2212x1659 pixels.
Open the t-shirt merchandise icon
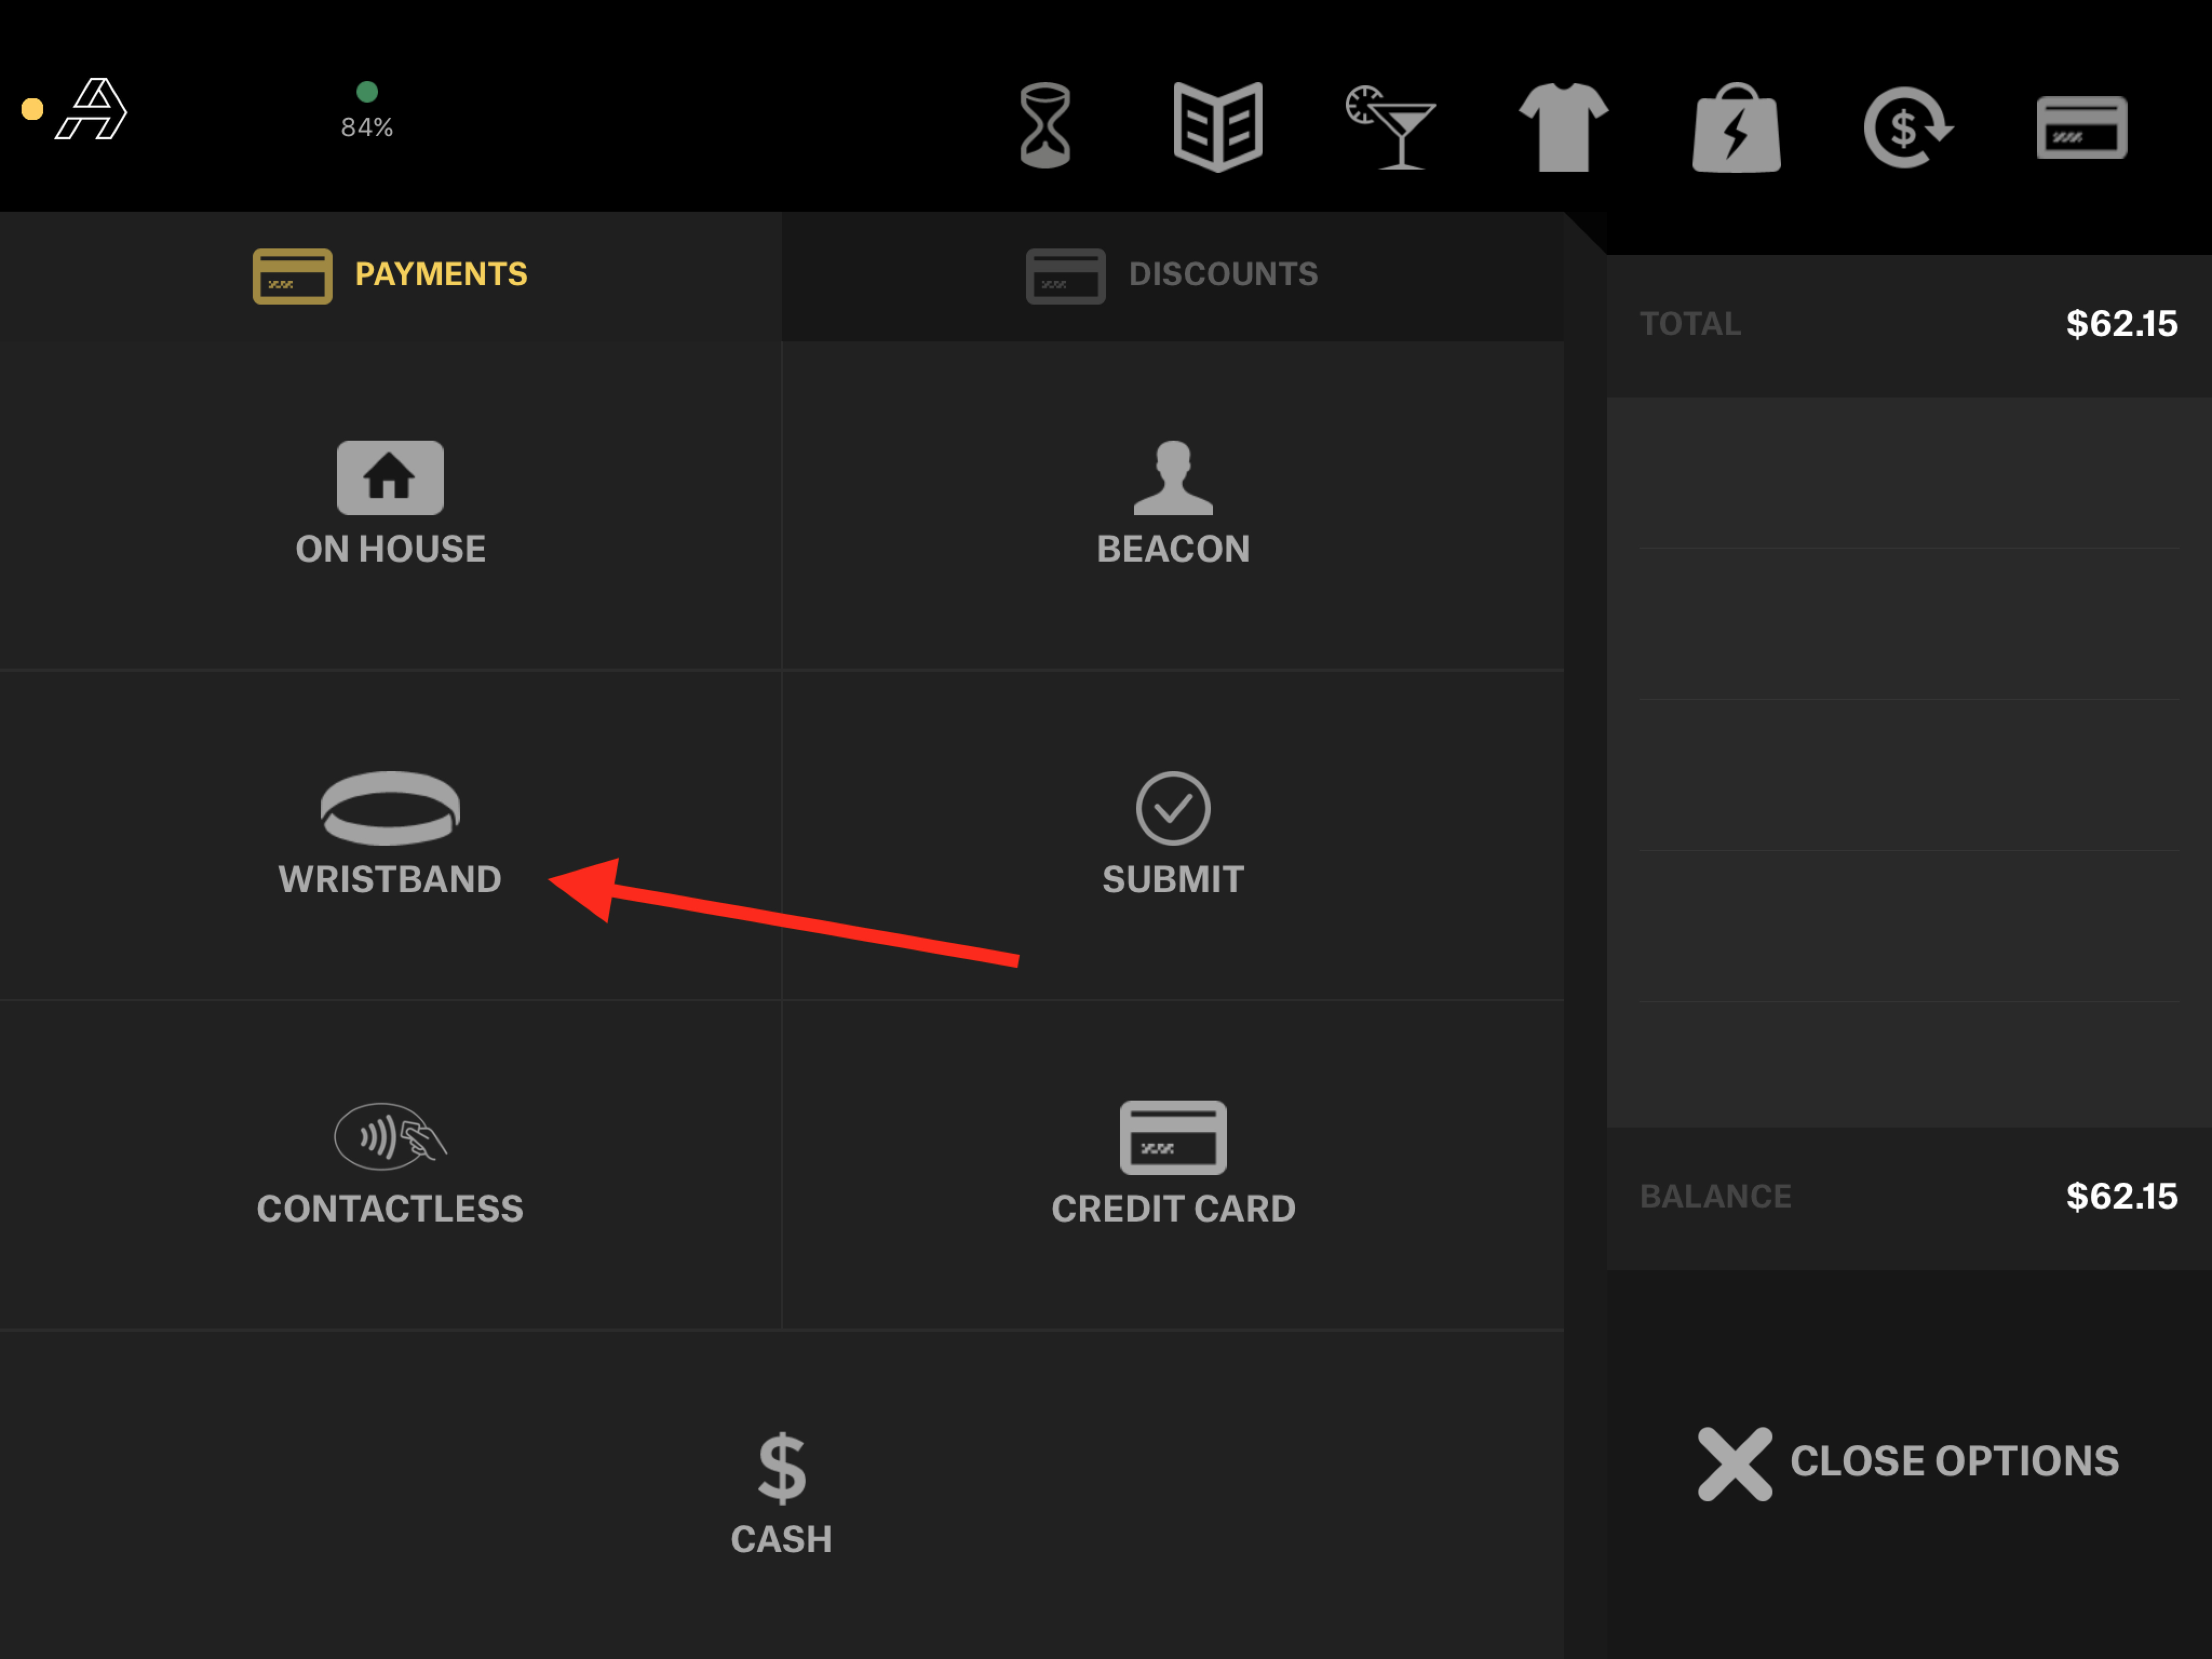1563,127
